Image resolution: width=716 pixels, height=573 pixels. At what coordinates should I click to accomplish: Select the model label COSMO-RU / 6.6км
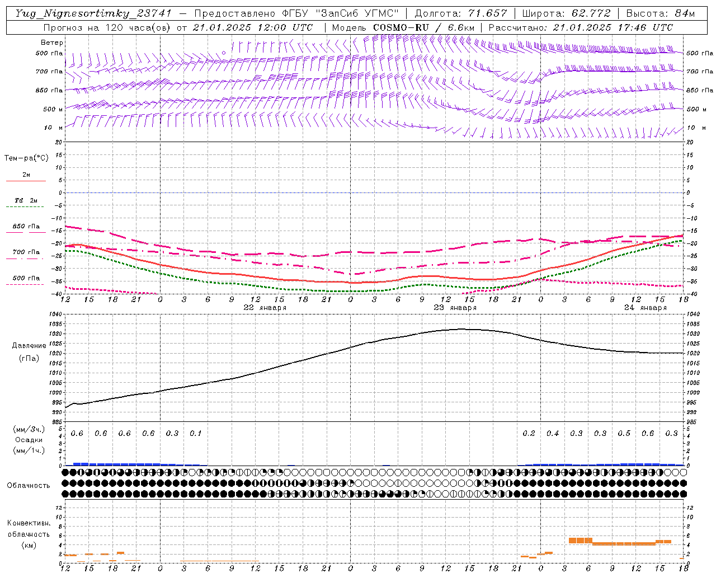(424, 27)
